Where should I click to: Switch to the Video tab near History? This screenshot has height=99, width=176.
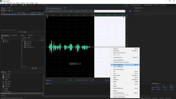pos(9,71)
